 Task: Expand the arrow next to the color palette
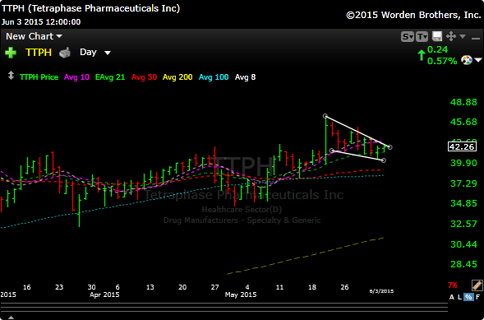(478, 60)
